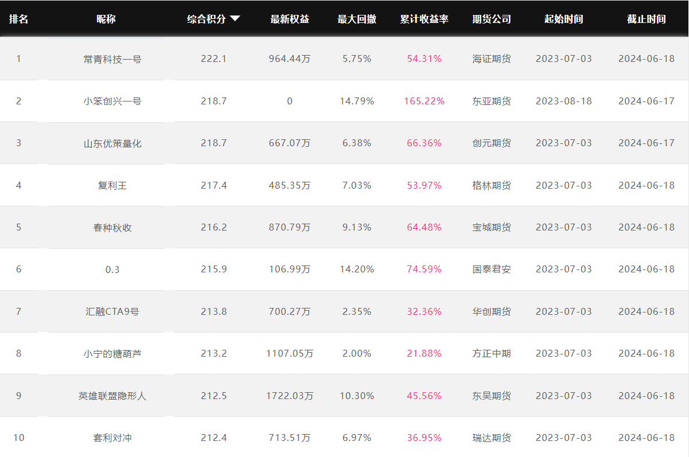Screen dimensions: 689x457
Task: Click the futures company 瑞达期货
Action: 492,438
